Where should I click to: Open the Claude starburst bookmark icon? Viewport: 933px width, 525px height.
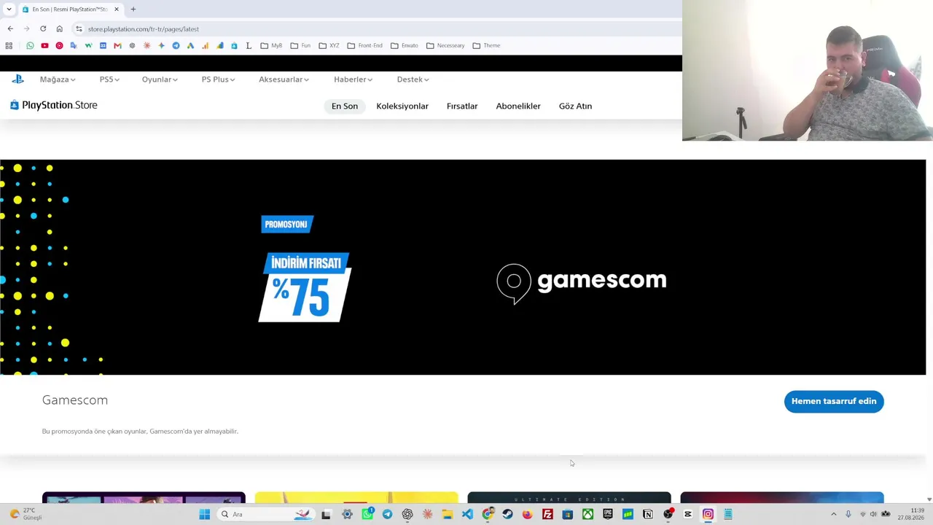click(x=147, y=45)
